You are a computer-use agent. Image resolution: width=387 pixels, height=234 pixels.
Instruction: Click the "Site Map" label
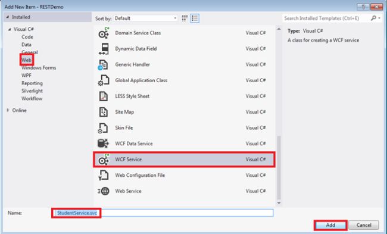(124, 112)
